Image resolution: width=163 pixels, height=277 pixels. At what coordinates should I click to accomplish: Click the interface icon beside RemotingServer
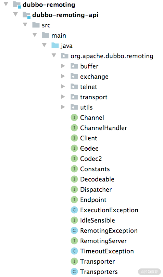click(74, 241)
